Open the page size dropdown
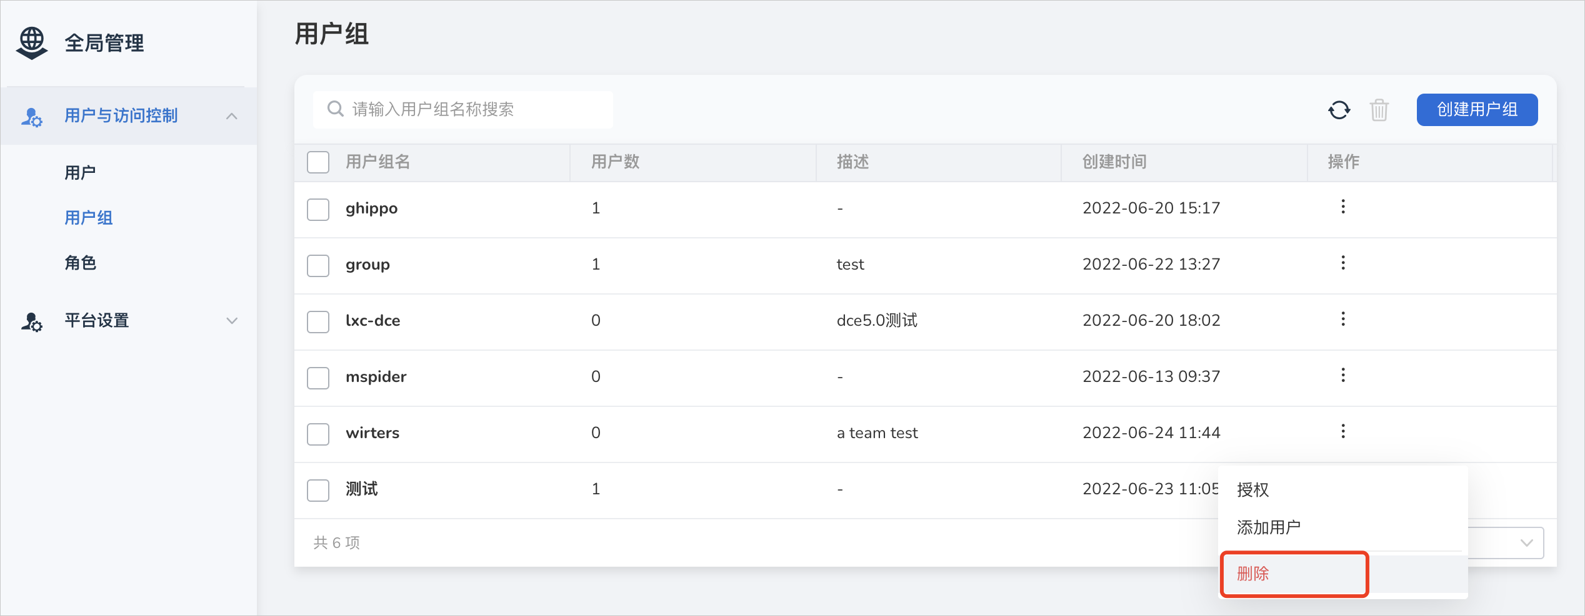 click(1506, 543)
